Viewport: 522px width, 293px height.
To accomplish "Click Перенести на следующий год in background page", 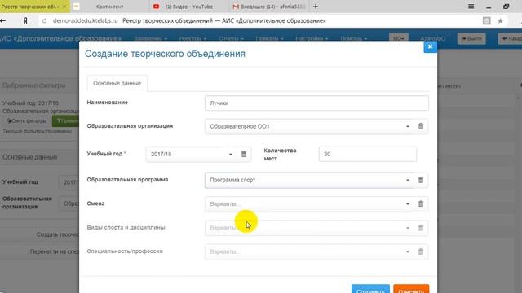I will [x=55, y=251].
